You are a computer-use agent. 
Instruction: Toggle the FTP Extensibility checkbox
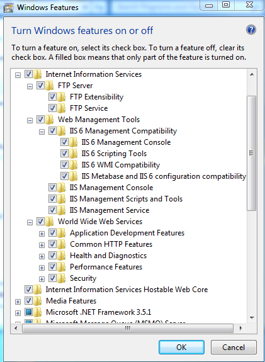[x=52, y=97]
